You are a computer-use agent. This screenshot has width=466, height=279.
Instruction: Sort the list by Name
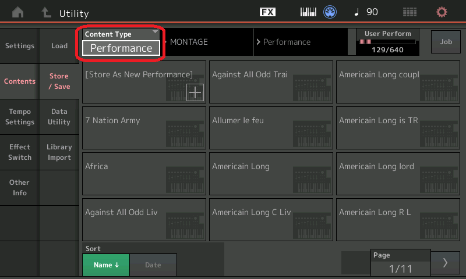(x=105, y=265)
